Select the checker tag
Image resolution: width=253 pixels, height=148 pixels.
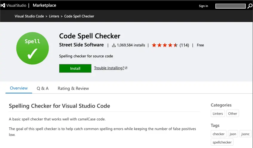point(218,134)
